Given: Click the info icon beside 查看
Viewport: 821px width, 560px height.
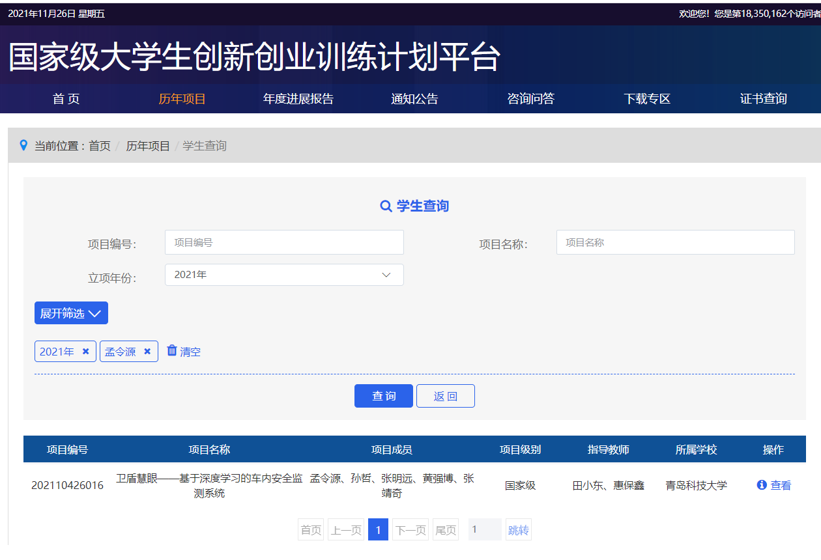Looking at the screenshot, I should tap(761, 485).
